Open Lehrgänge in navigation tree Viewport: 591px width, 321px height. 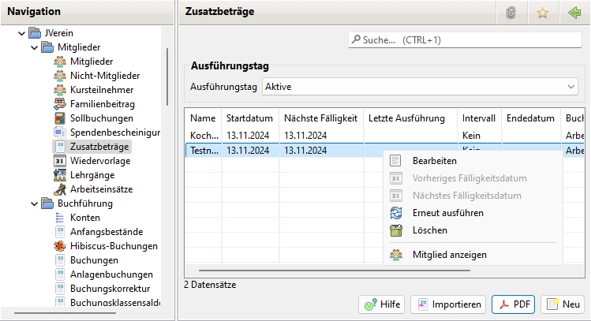tap(92, 175)
